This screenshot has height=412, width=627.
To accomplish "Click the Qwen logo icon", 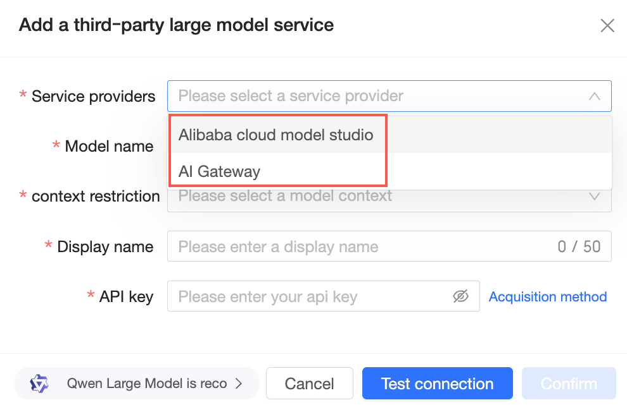I will (39, 384).
